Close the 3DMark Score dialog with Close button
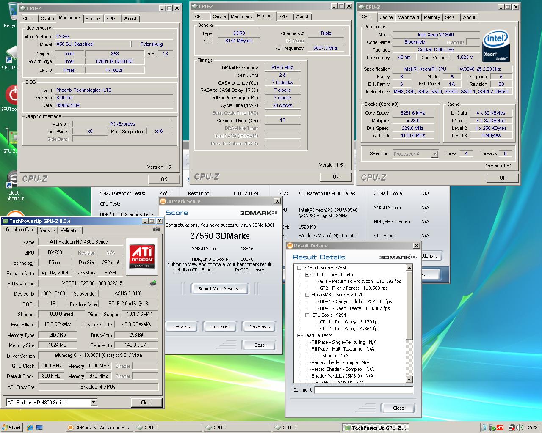542x433 pixels. click(259, 345)
